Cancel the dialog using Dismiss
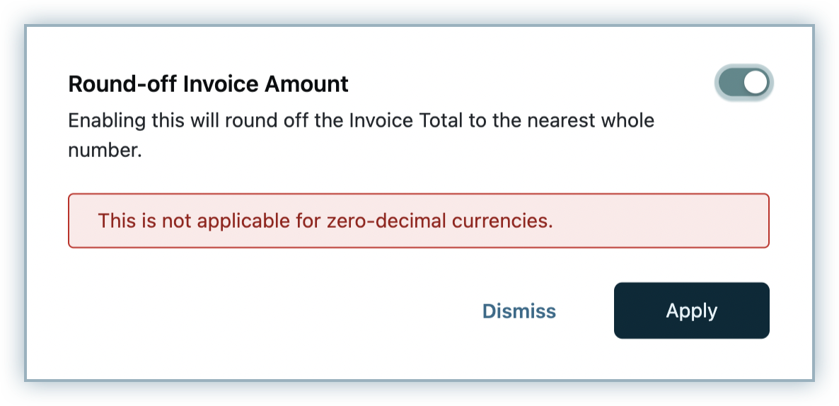839x406 pixels. [x=519, y=311]
